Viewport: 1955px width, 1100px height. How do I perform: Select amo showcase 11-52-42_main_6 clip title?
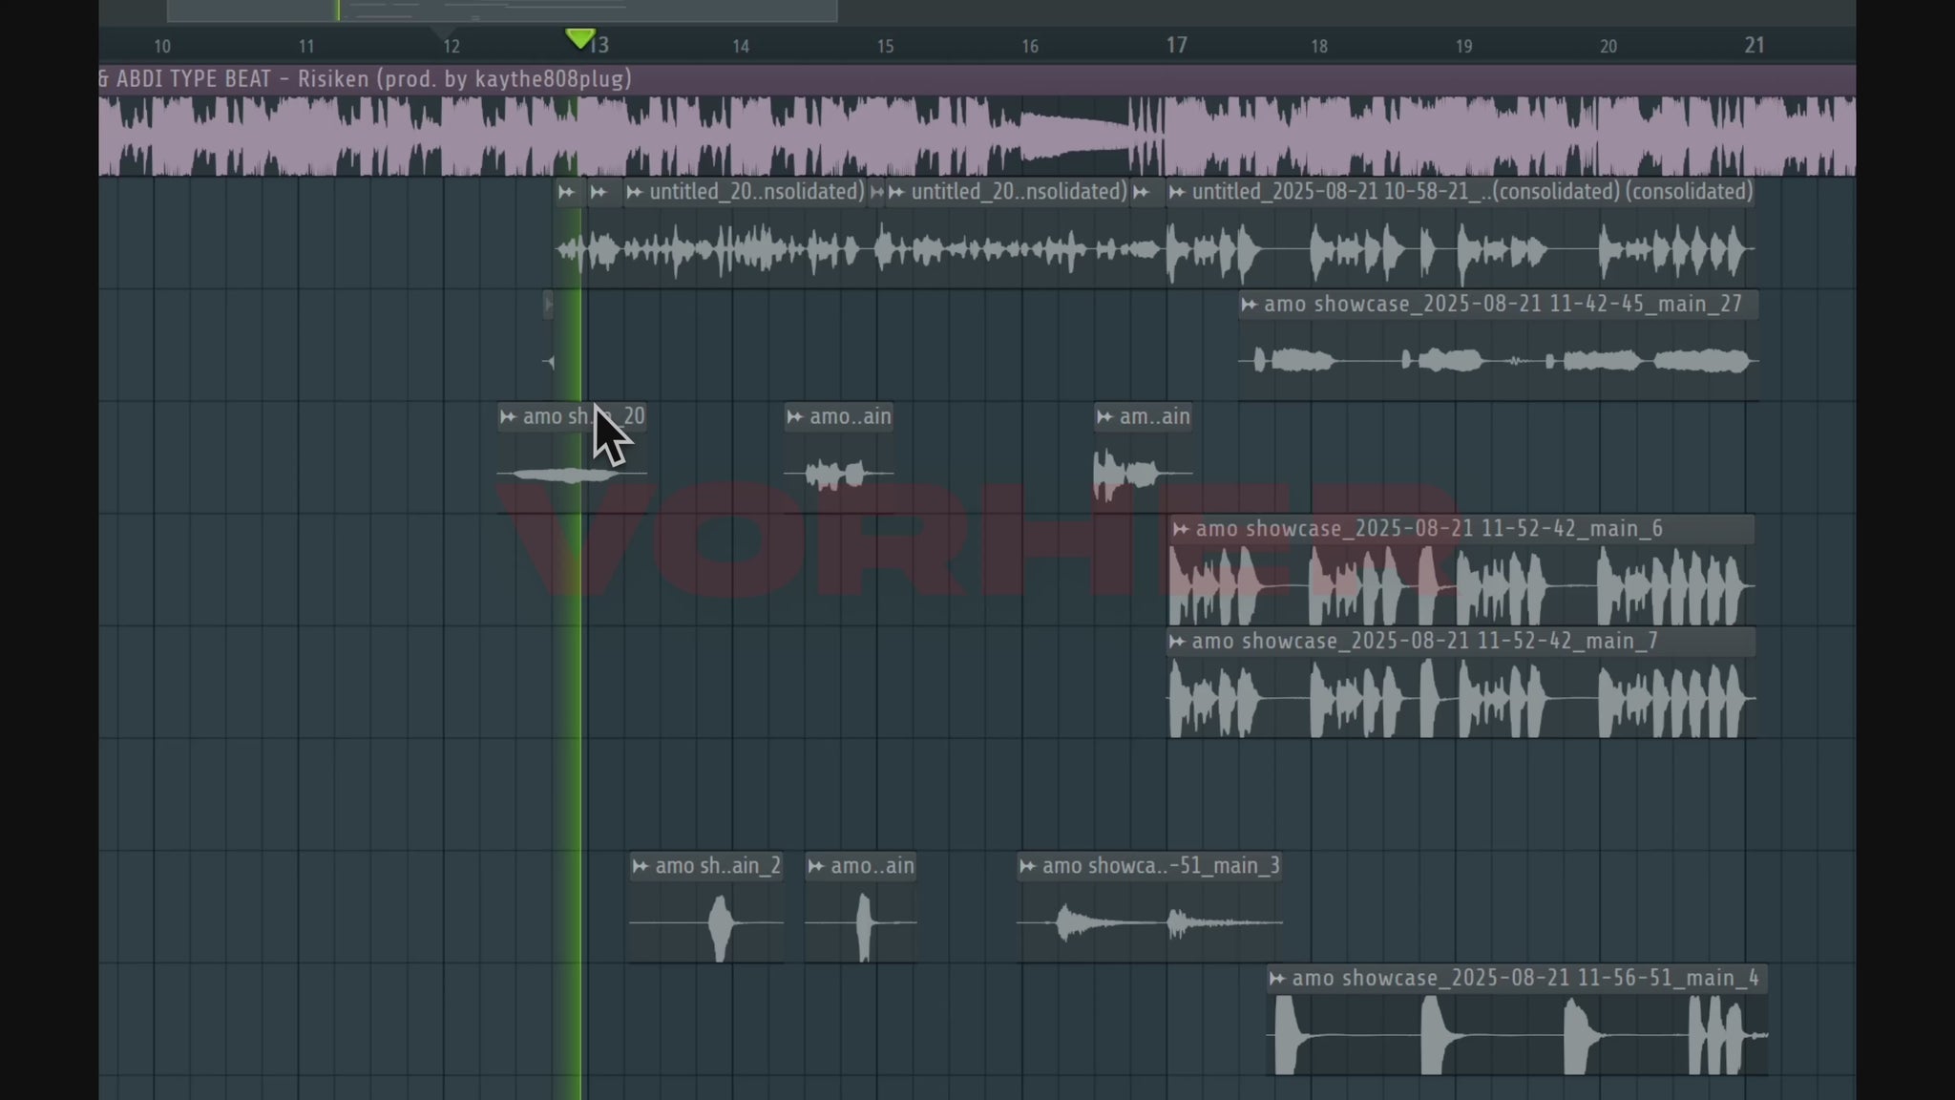click(x=1429, y=529)
